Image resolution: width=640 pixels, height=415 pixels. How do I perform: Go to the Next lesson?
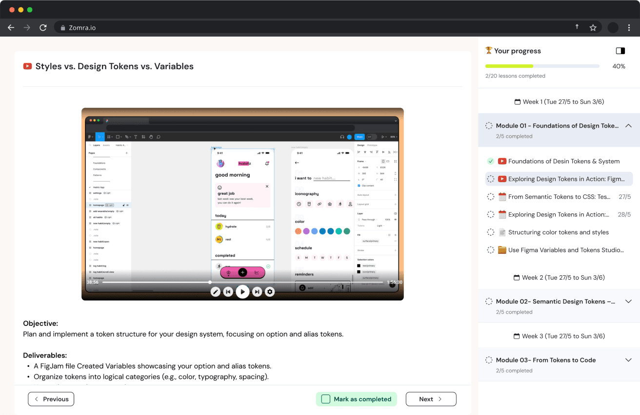(x=431, y=399)
